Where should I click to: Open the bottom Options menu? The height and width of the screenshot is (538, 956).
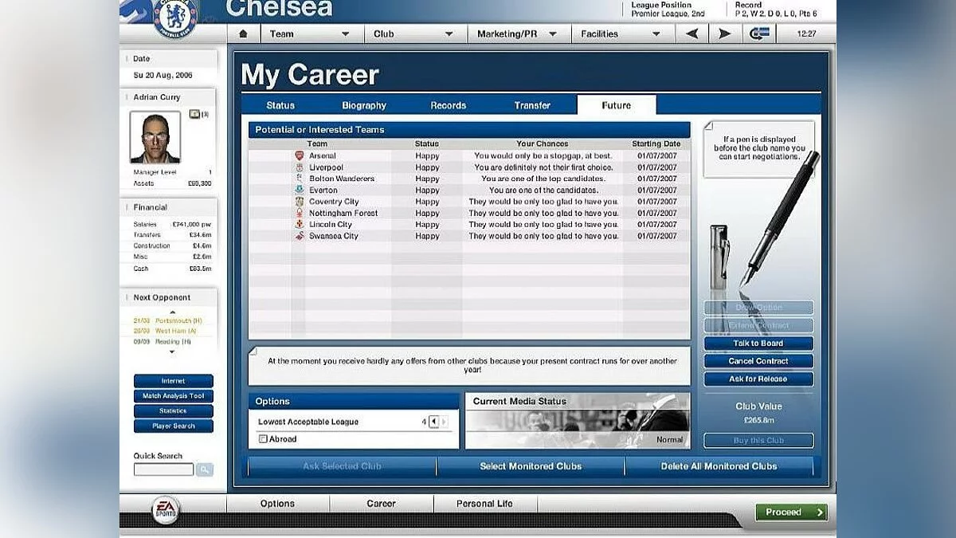coord(277,504)
